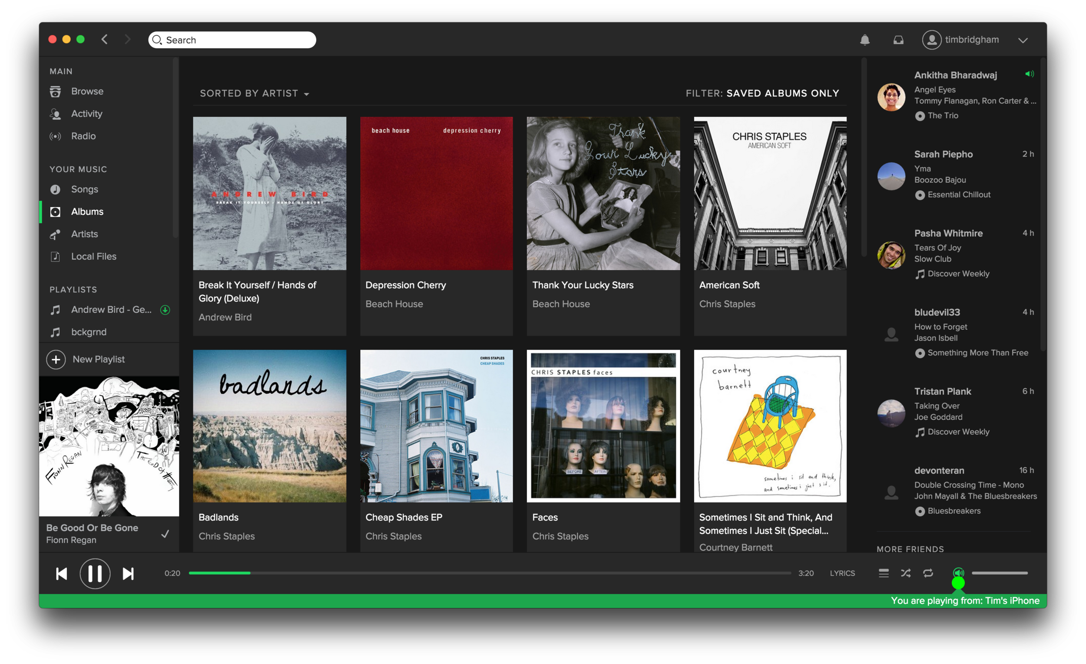
Task: Click the friend feed scrollbar
Action: tap(1043, 205)
